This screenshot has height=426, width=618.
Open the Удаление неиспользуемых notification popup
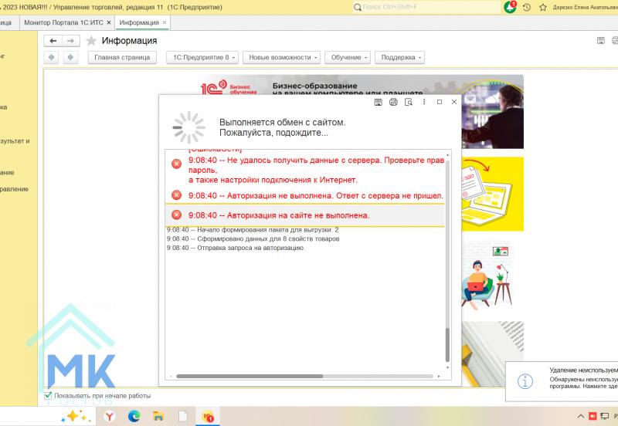tap(562, 381)
